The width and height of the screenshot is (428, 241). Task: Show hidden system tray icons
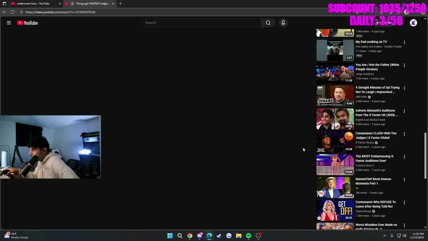point(385,236)
